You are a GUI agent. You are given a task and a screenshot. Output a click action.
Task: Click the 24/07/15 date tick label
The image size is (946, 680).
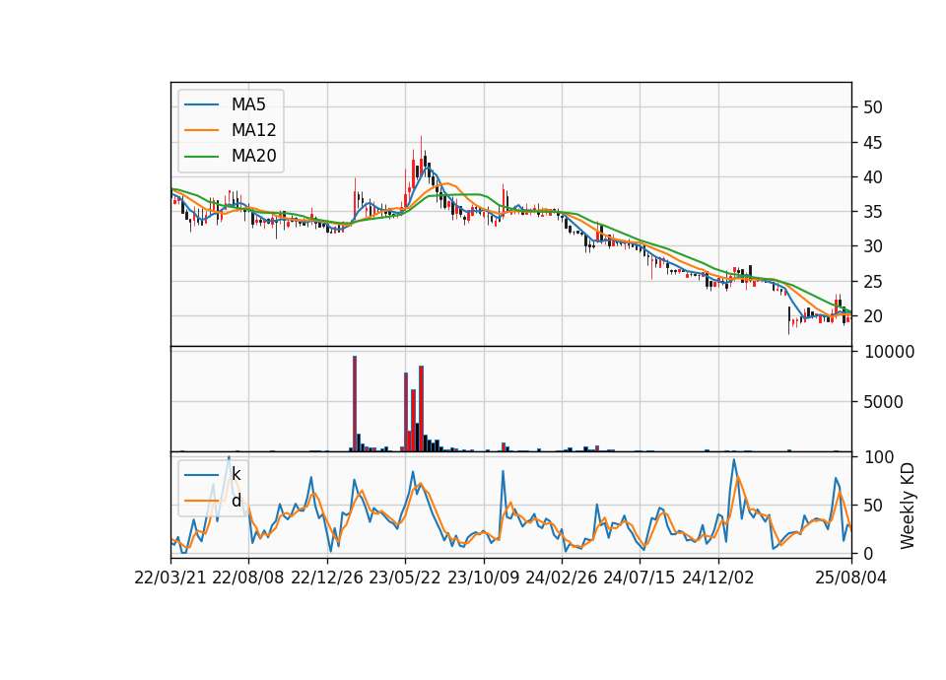point(639,578)
